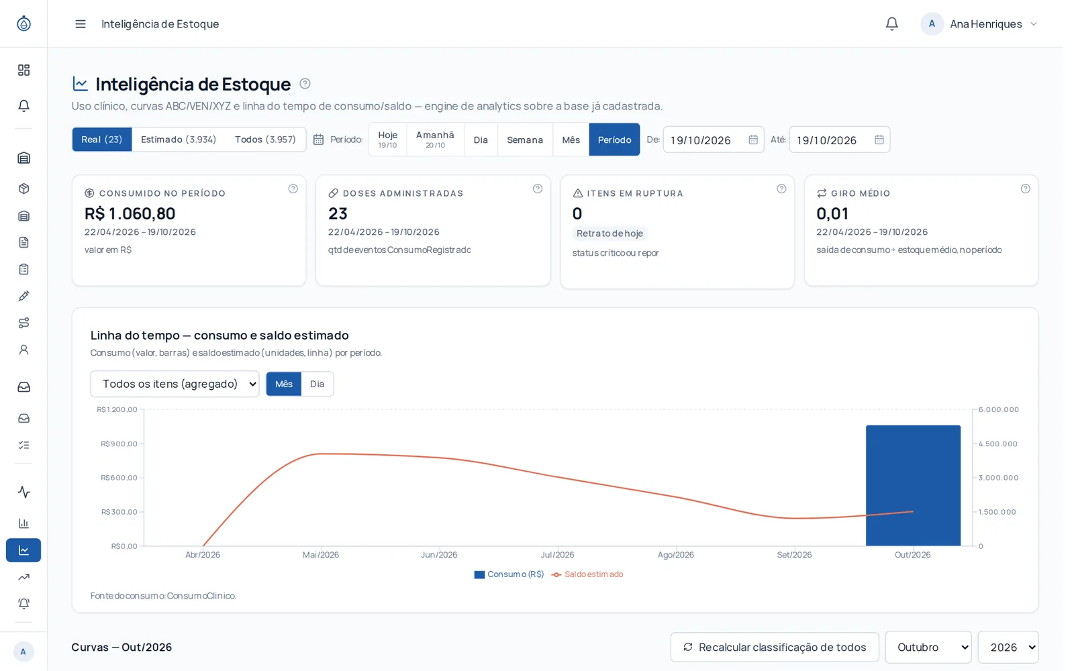Open the hamburger menu icon
Viewport: 1074px width, 671px height.
point(81,24)
